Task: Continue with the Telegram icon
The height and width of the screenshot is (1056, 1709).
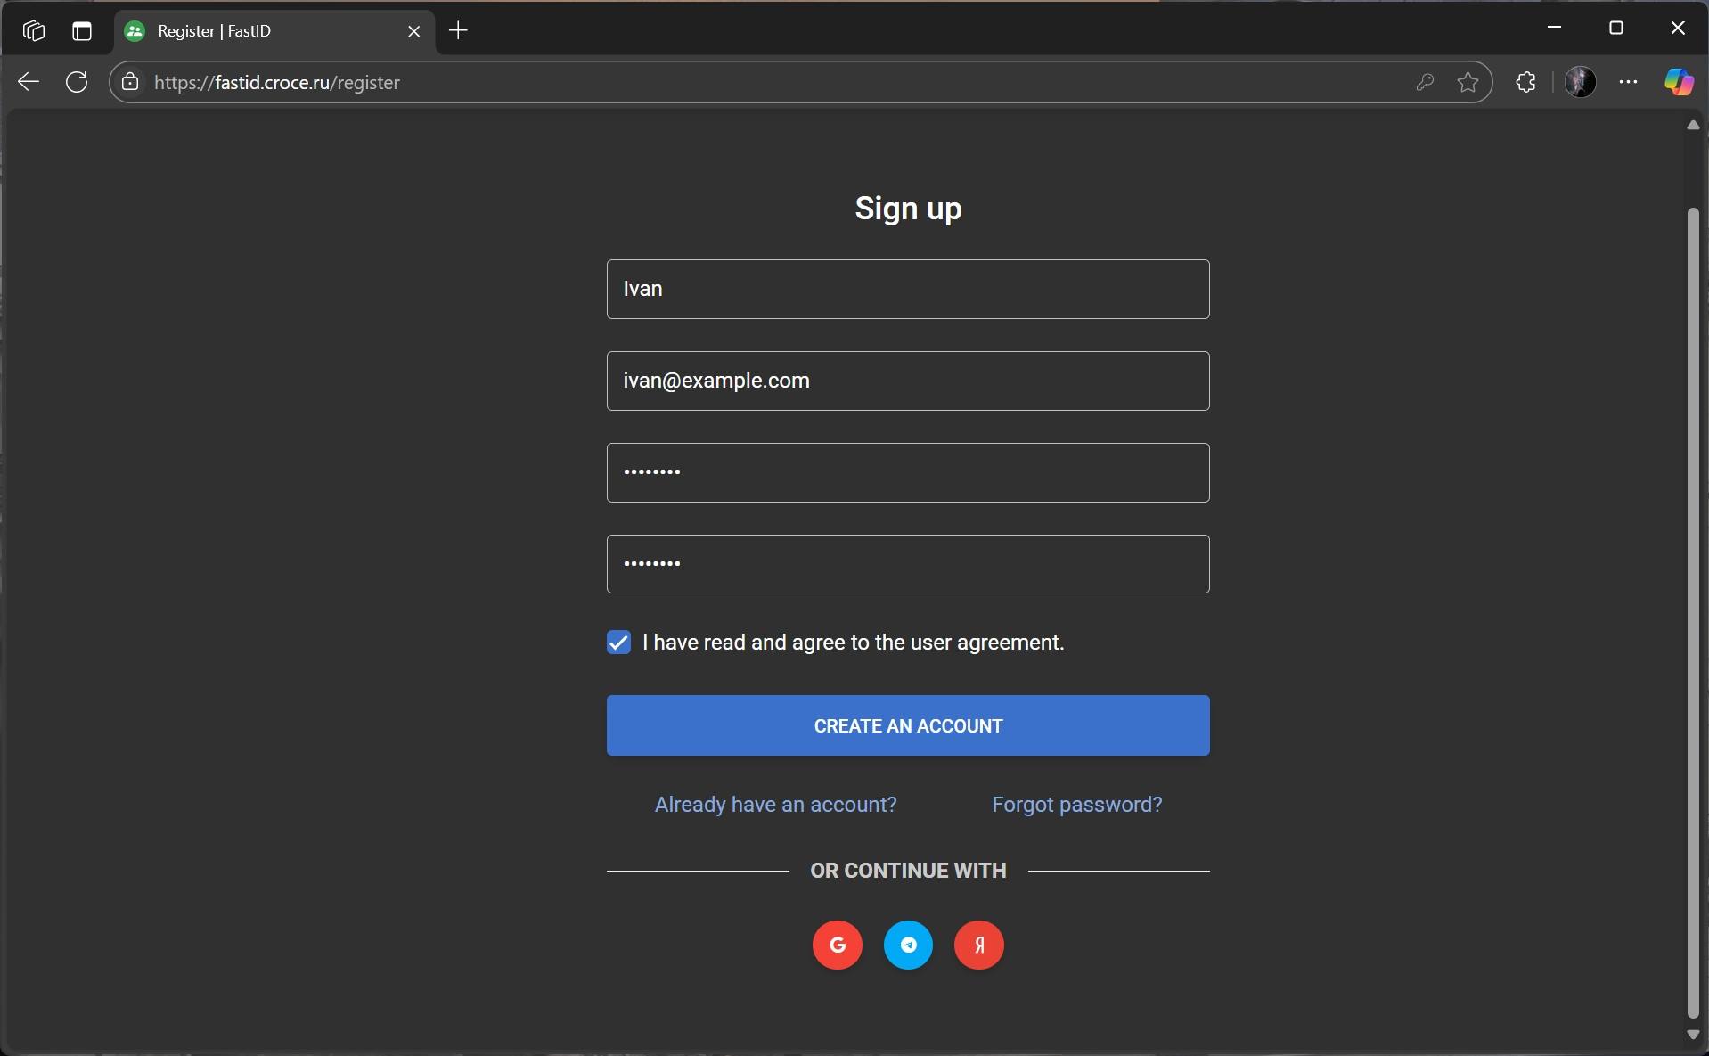Action: pyautogui.click(x=908, y=945)
